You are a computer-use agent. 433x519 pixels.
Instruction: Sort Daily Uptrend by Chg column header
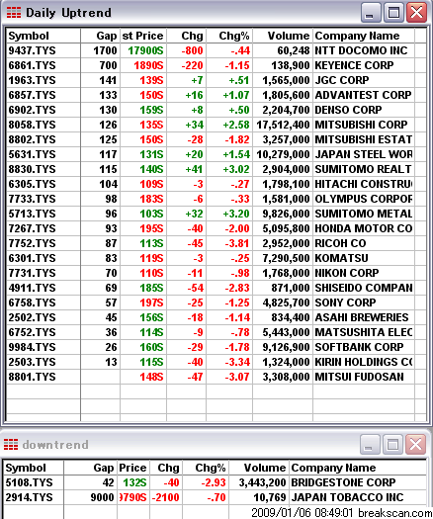coord(187,36)
